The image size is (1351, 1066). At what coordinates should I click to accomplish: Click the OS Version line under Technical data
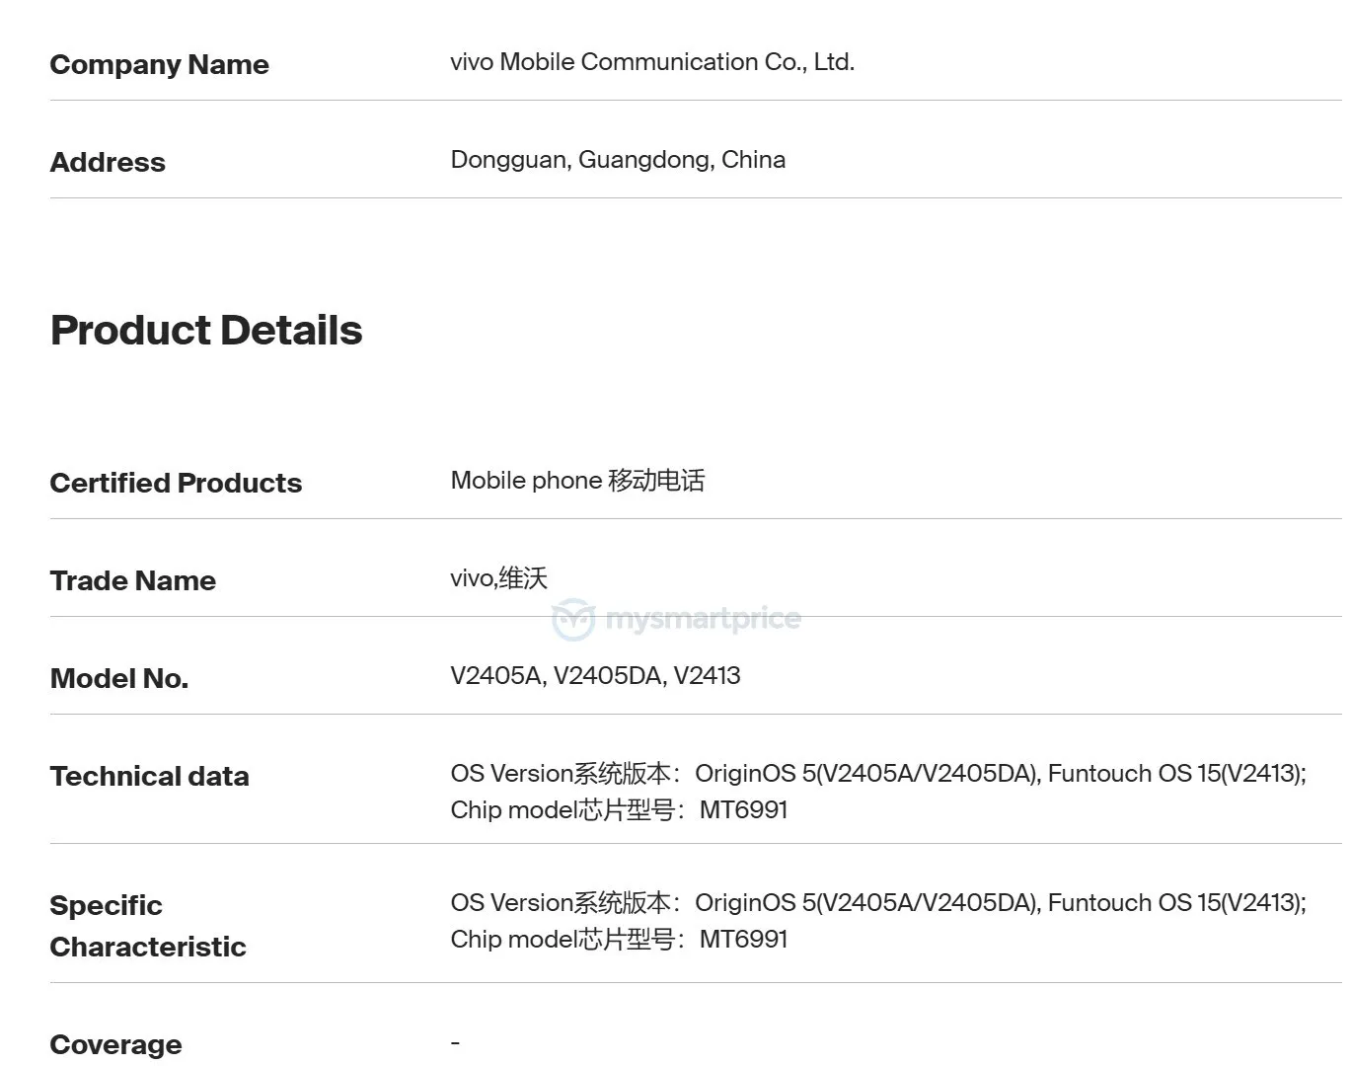(x=877, y=774)
